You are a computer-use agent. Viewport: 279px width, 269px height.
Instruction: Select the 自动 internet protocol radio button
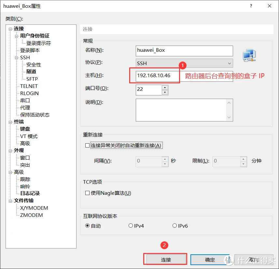point(87,226)
